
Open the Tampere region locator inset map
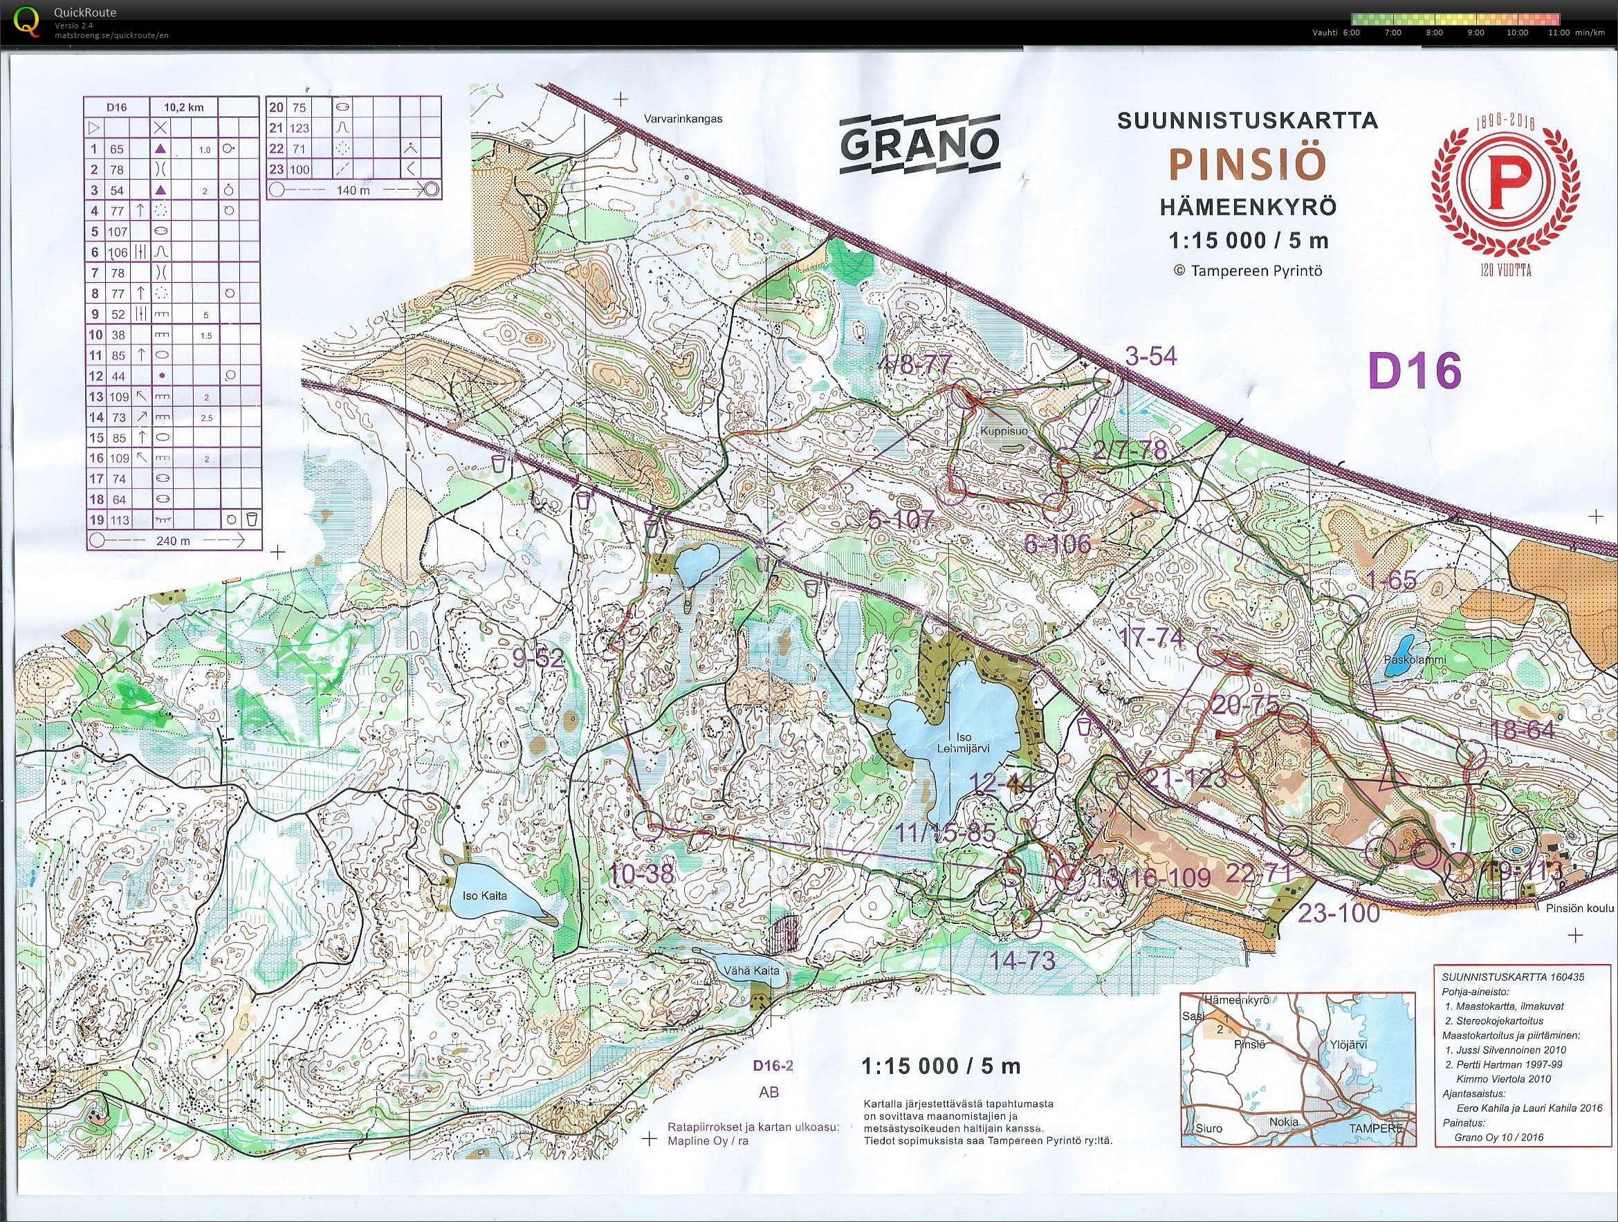coord(1298,1069)
